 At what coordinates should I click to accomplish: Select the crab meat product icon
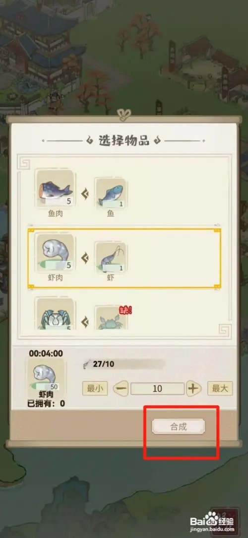55,314
